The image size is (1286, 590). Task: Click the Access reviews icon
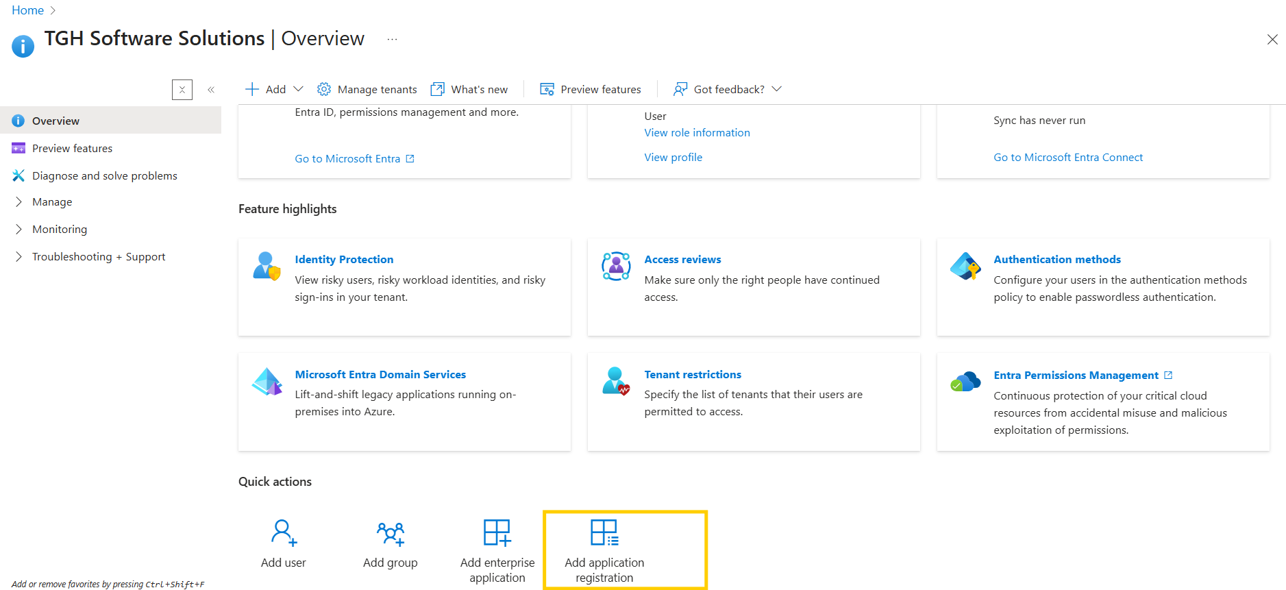pyautogui.click(x=616, y=266)
